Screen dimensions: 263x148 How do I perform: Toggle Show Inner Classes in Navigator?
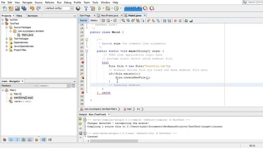tap(30, 140)
